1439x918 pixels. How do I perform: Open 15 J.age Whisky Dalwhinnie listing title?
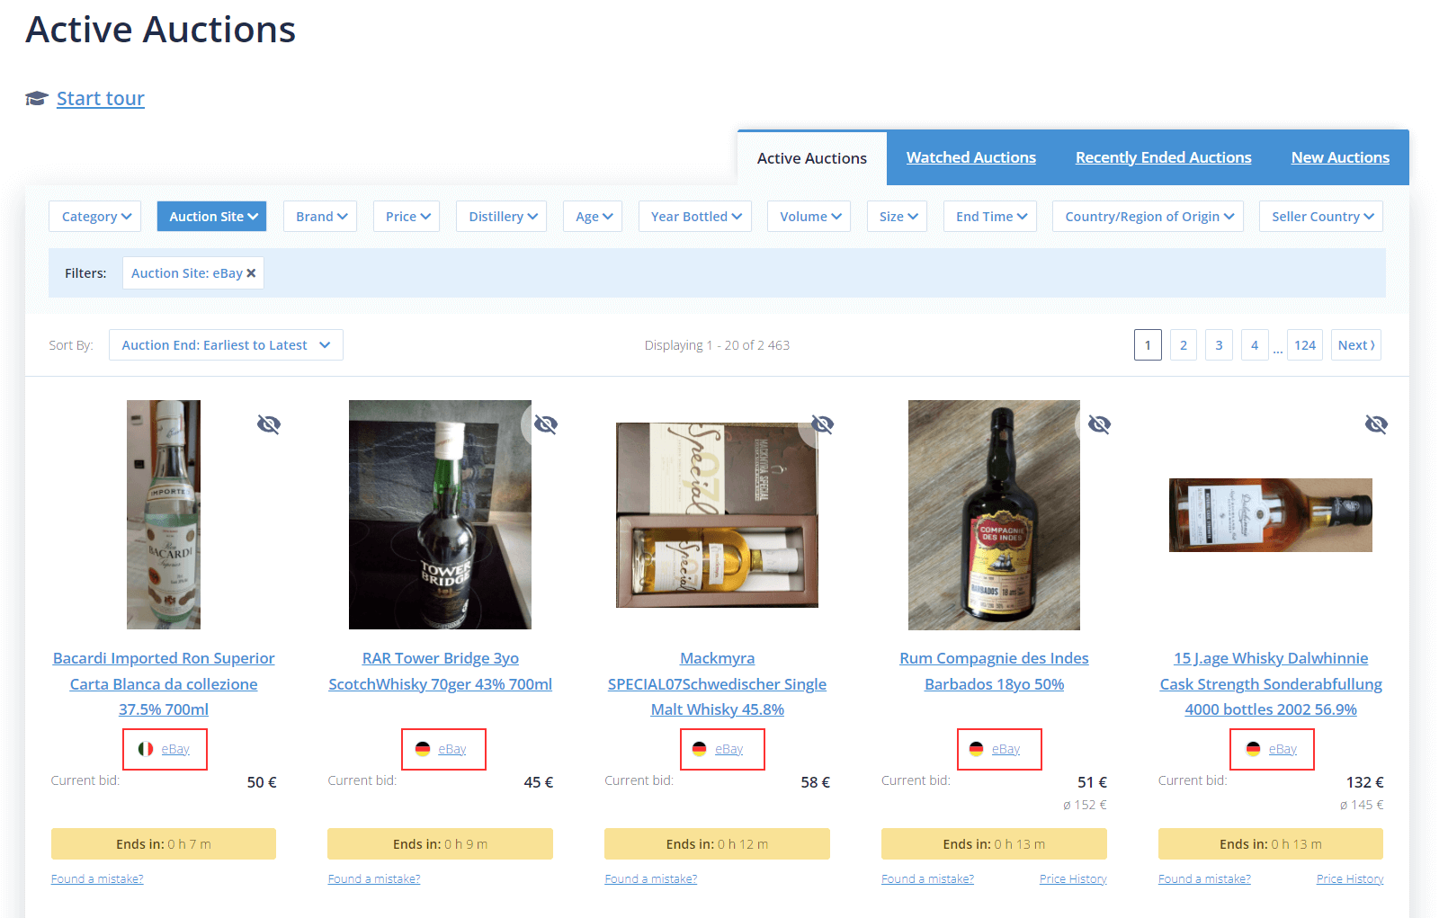[x=1271, y=684]
